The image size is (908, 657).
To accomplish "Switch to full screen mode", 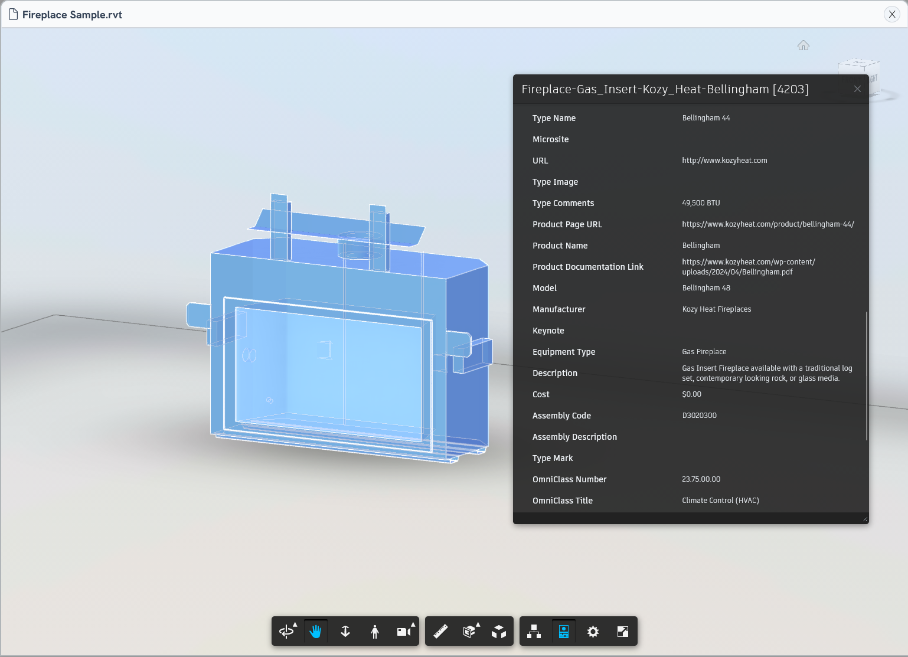I will pyautogui.click(x=623, y=632).
